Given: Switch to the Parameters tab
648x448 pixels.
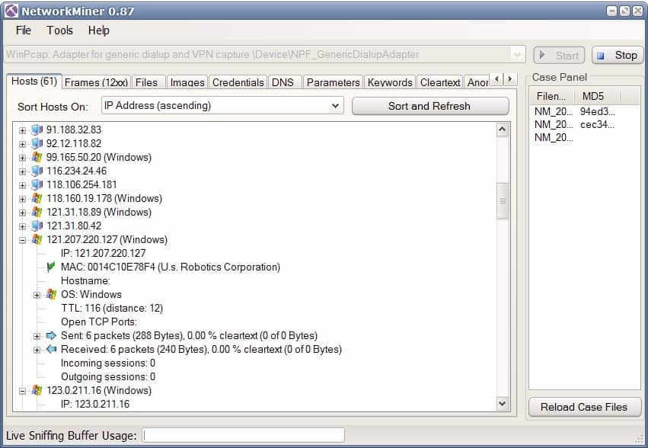Looking at the screenshot, I should pos(333,82).
